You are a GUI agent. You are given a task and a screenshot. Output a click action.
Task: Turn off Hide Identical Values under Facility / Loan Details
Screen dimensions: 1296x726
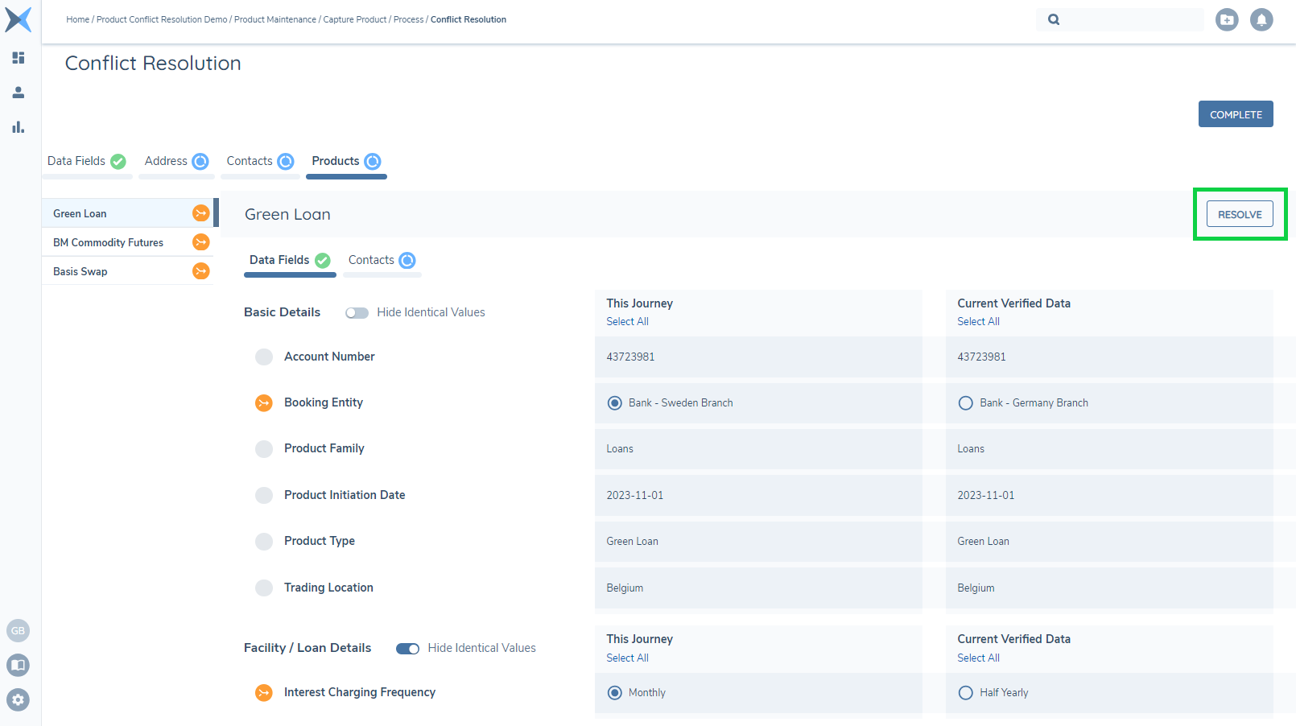[x=408, y=648]
